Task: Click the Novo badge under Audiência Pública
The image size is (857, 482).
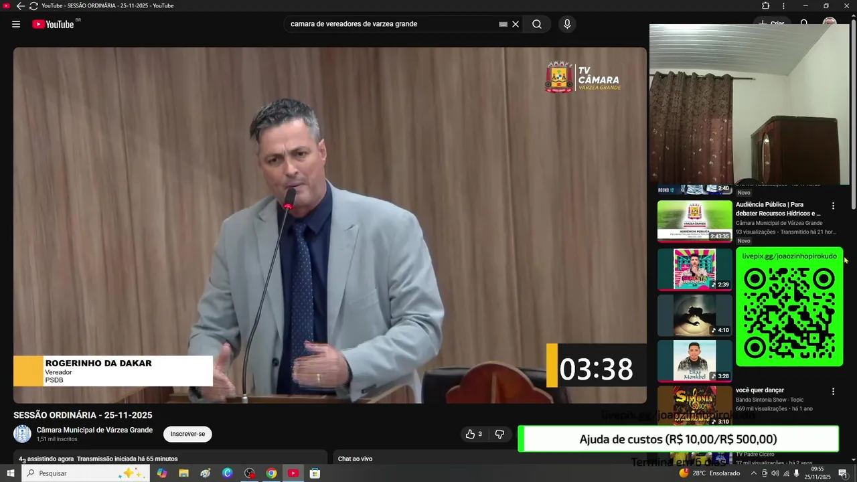Action: pos(744,241)
